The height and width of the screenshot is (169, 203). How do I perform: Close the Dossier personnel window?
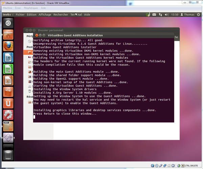pos(27,30)
